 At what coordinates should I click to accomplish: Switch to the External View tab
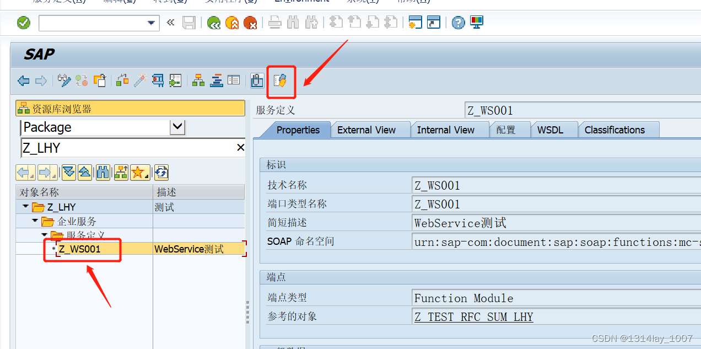(366, 130)
